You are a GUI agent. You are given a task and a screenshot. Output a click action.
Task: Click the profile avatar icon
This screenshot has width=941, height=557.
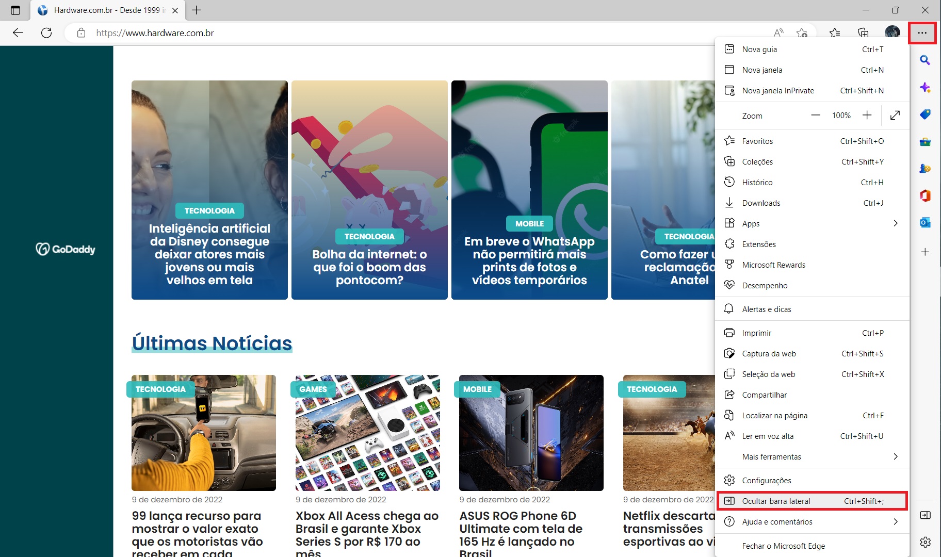coord(892,33)
